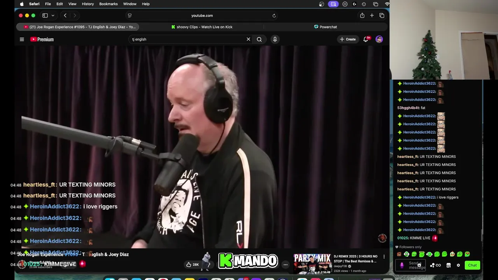498x280 pixels.
Task: Like the video showing 28K
Action: click(193, 264)
